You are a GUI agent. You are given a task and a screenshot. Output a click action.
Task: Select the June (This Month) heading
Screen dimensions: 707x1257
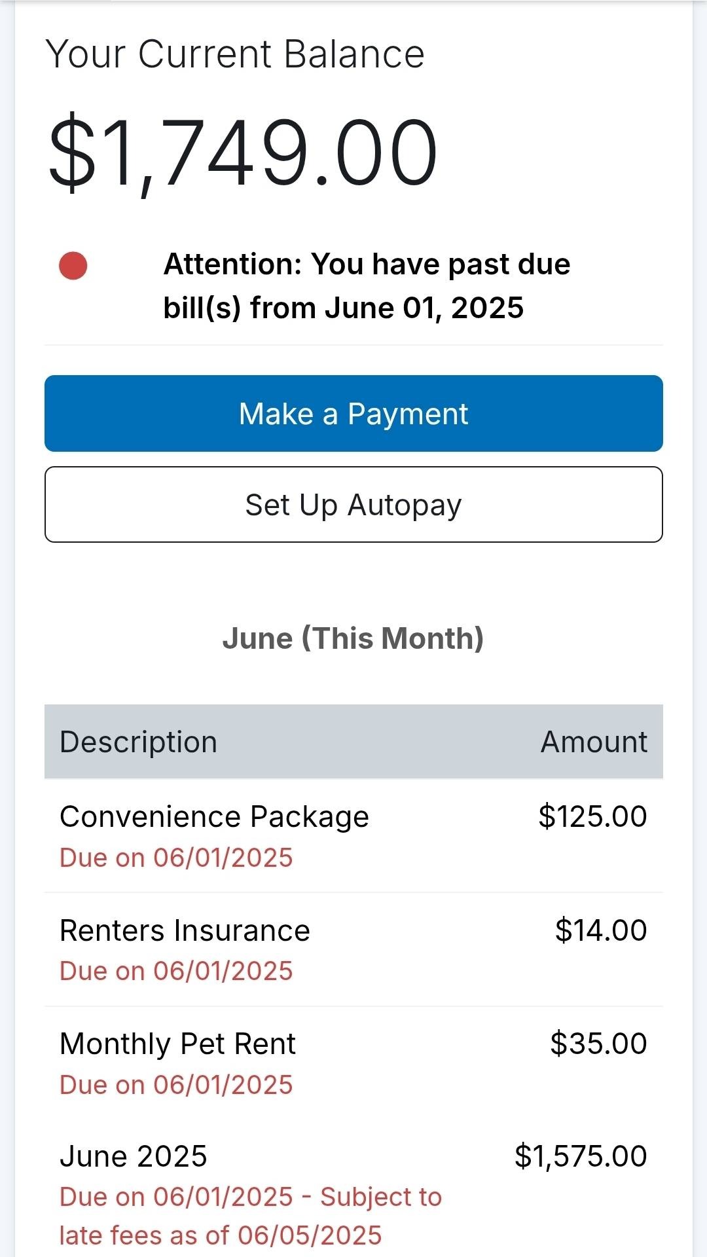pos(353,638)
